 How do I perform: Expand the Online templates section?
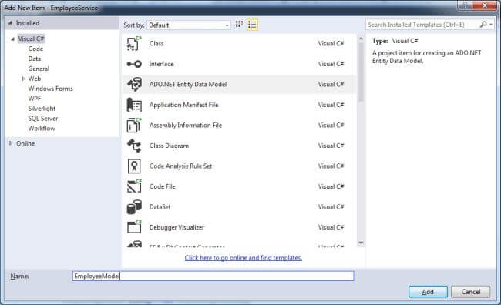coord(11,143)
